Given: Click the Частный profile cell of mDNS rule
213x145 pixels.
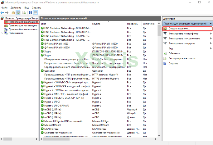Looking at the screenshot, I should 132,109.
